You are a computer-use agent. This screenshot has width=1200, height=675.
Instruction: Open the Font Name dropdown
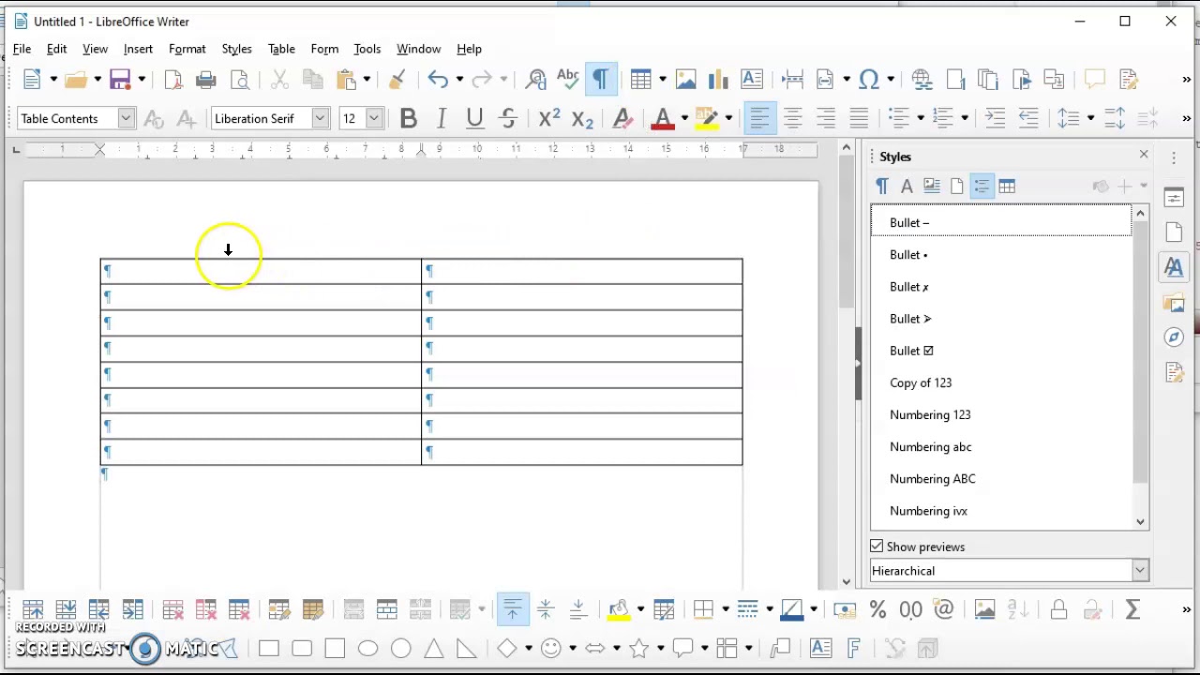click(x=320, y=118)
